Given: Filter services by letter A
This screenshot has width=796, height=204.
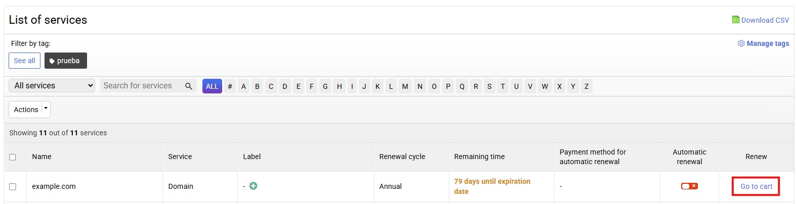Looking at the screenshot, I should (243, 86).
